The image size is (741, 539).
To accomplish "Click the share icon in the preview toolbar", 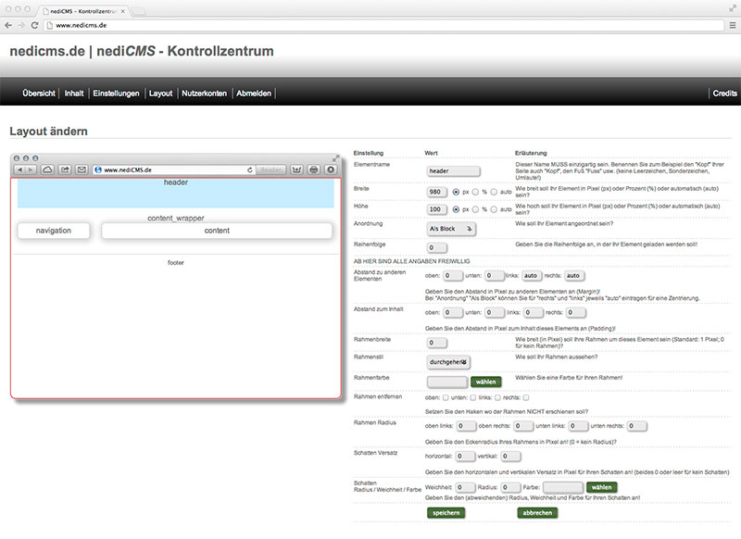I will coord(64,169).
